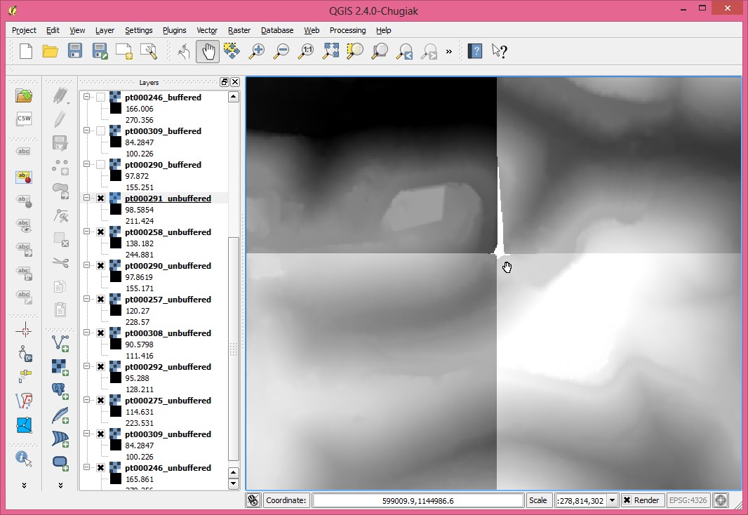Uncheck the Render checkbox in status bar
This screenshot has height=515, width=748.
click(627, 500)
